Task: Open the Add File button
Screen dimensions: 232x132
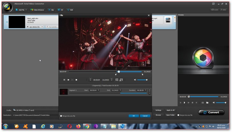Action: coord(20,10)
